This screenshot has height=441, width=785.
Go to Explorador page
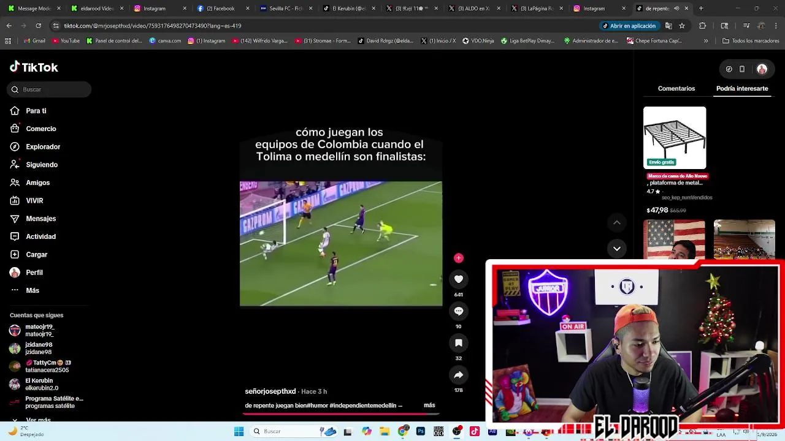35,147
